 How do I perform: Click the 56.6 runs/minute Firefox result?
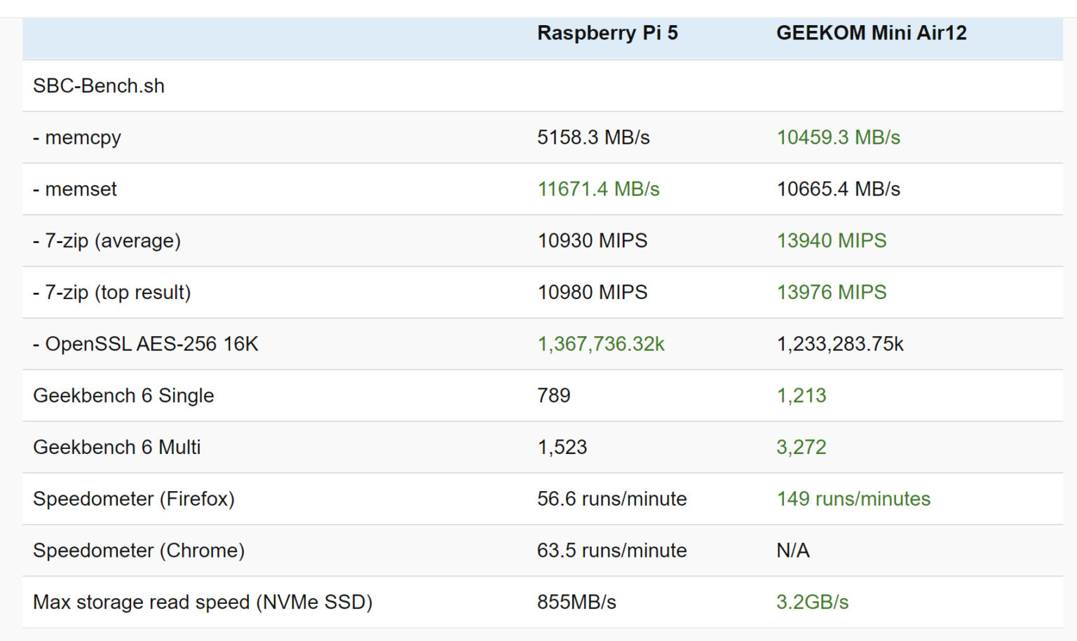tap(611, 499)
